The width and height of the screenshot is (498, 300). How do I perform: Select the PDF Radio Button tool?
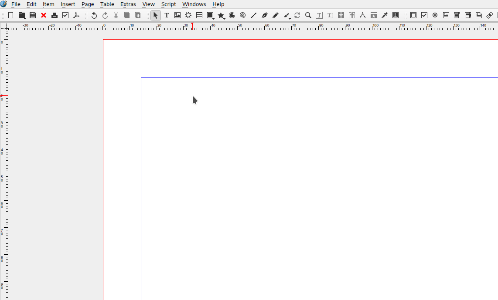[435, 15]
